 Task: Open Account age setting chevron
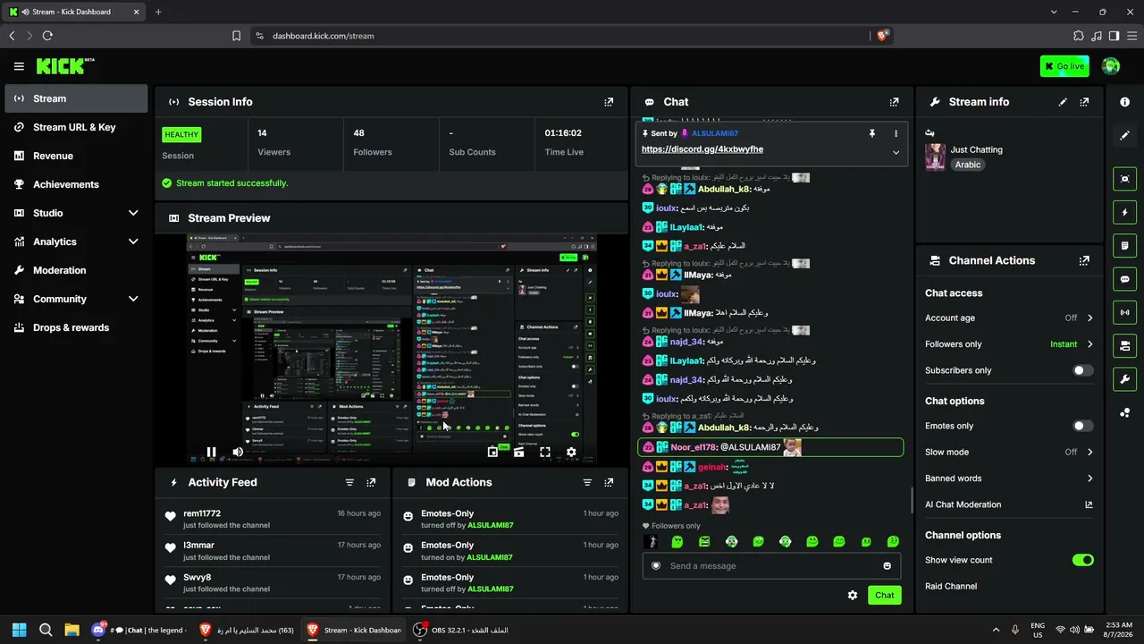[x=1089, y=318]
